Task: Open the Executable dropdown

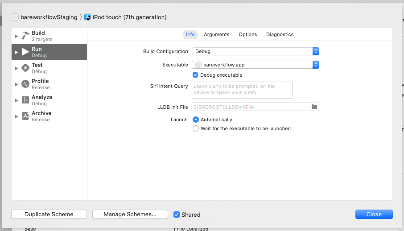Action: (x=256, y=65)
